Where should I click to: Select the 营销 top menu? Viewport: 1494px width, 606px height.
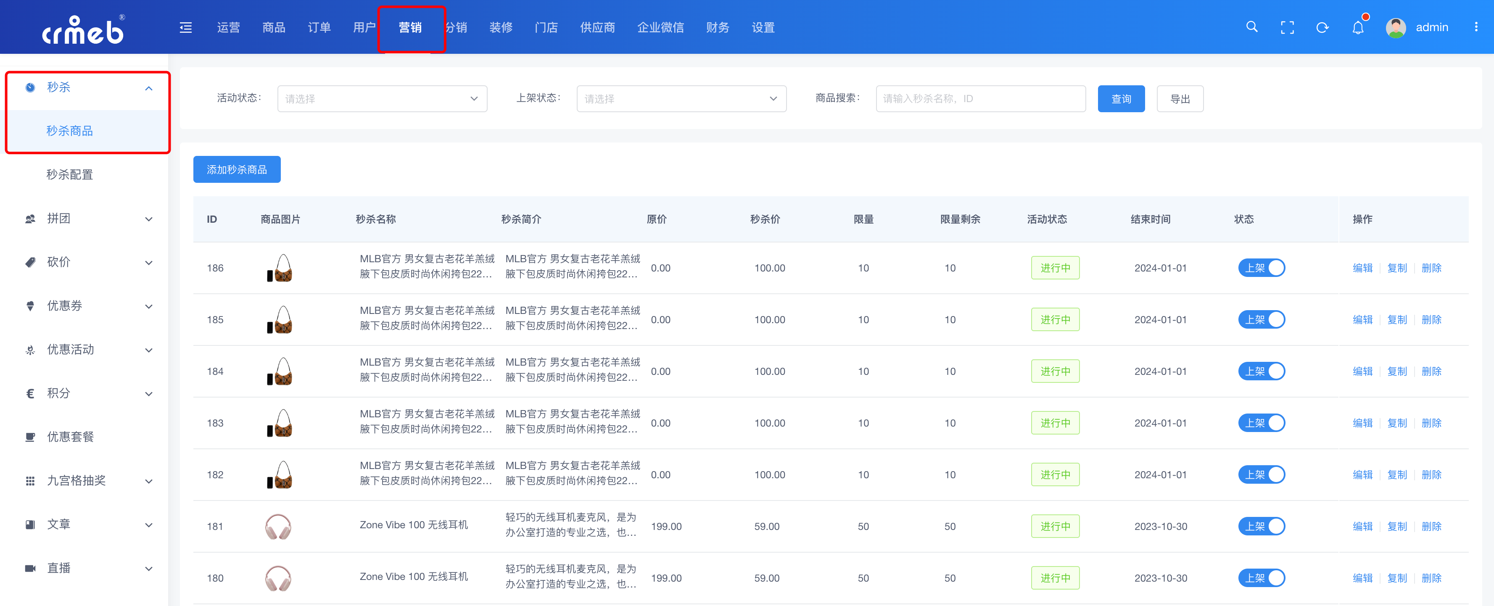410,27
